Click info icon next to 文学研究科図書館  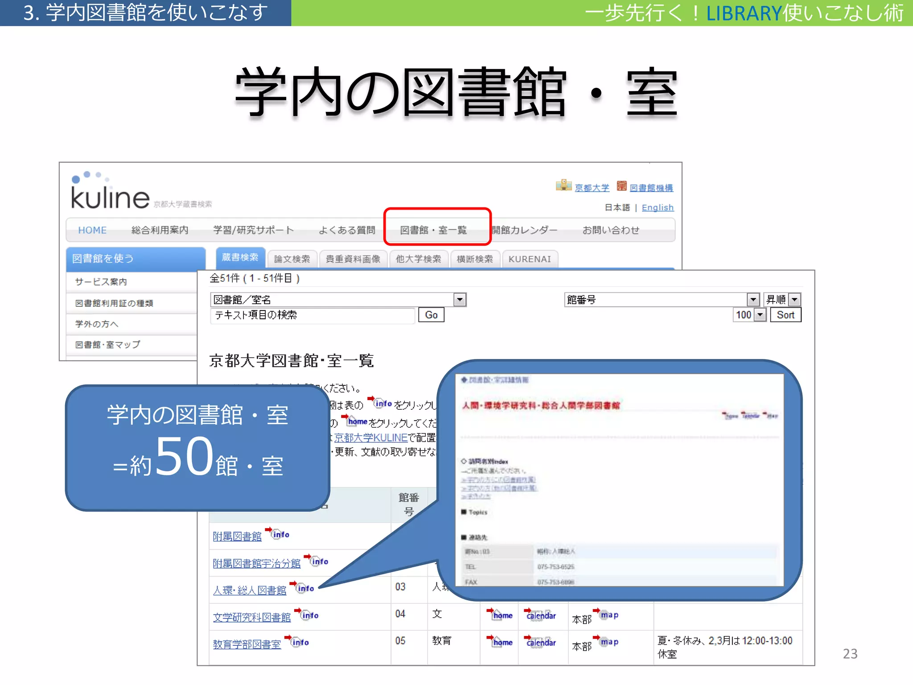(x=307, y=615)
